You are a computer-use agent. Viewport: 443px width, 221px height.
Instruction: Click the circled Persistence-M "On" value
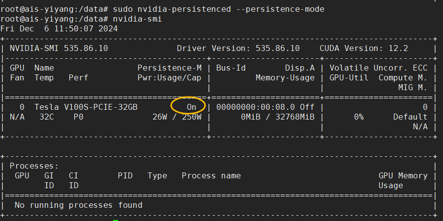tap(191, 107)
